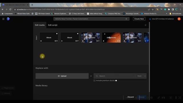Image resolution: width=183 pixels, height=103 pixels.
Task: Close the Edit media panel with the X
Action: [146, 25]
